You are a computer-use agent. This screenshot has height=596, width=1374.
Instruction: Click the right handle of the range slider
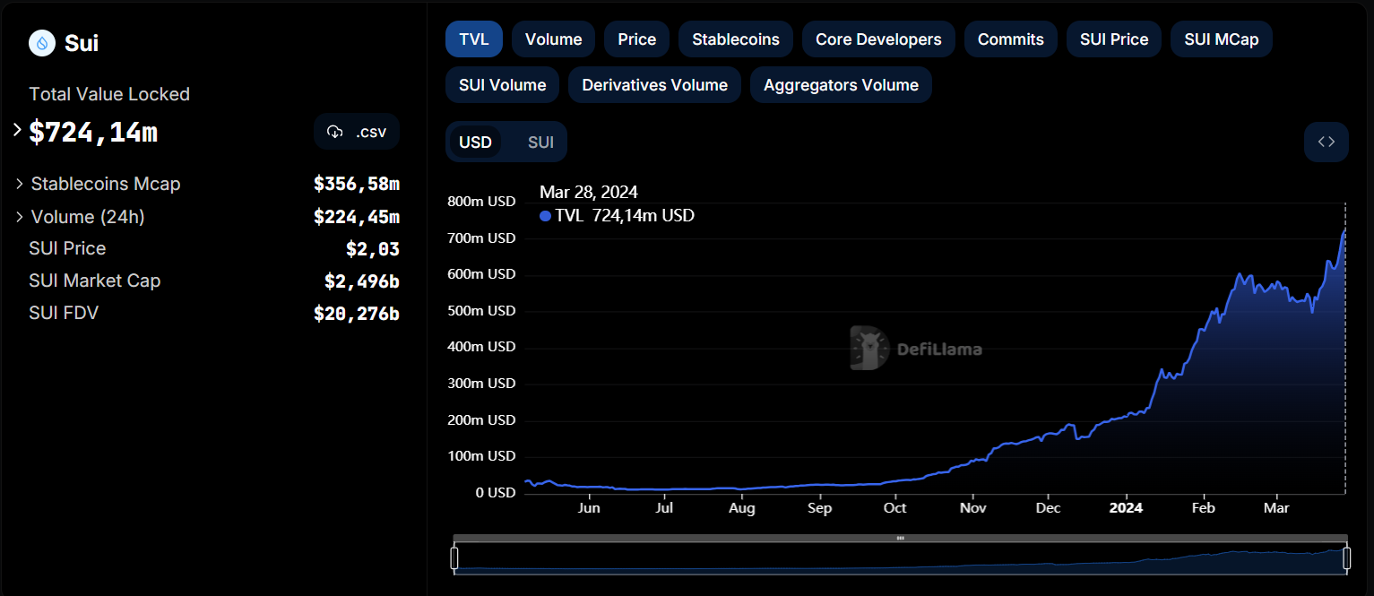[1346, 558]
